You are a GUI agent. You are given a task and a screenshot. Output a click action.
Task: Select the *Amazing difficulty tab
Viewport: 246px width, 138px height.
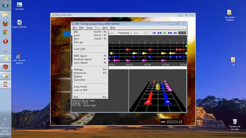[123, 33]
